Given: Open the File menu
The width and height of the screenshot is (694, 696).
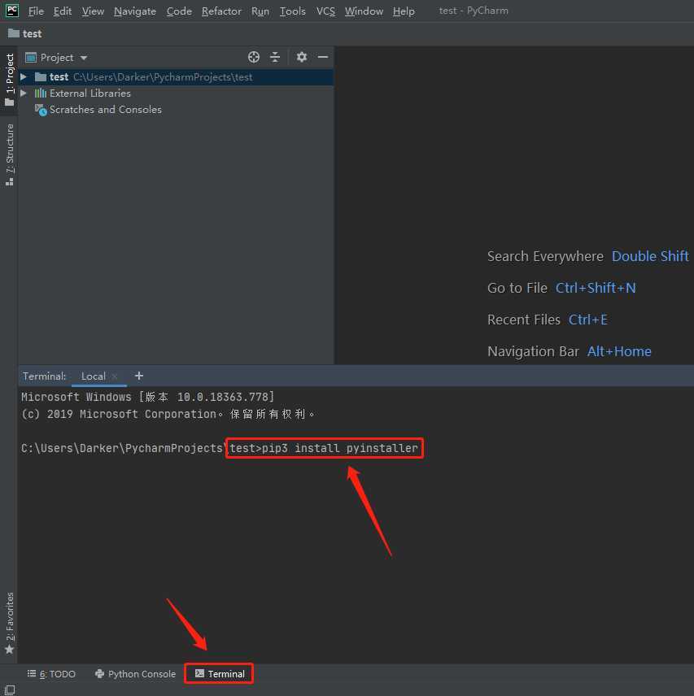Looking at the screenshot, I should [36, 11].
